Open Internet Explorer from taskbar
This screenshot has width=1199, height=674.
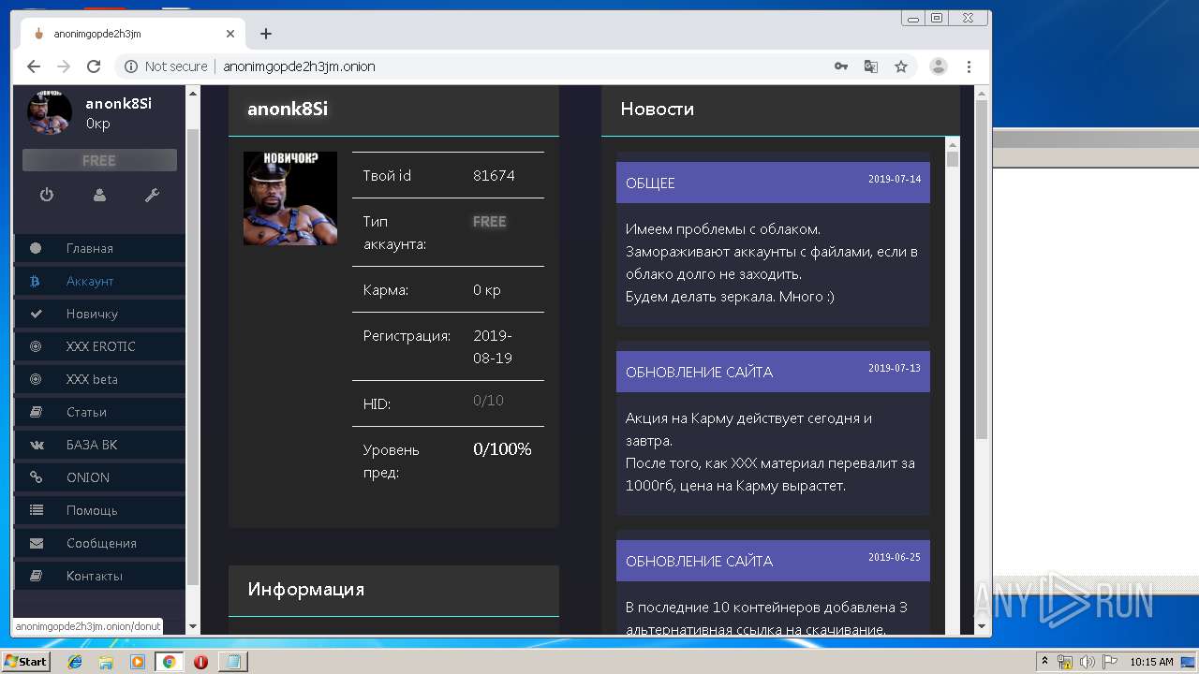tap(75, 662)
